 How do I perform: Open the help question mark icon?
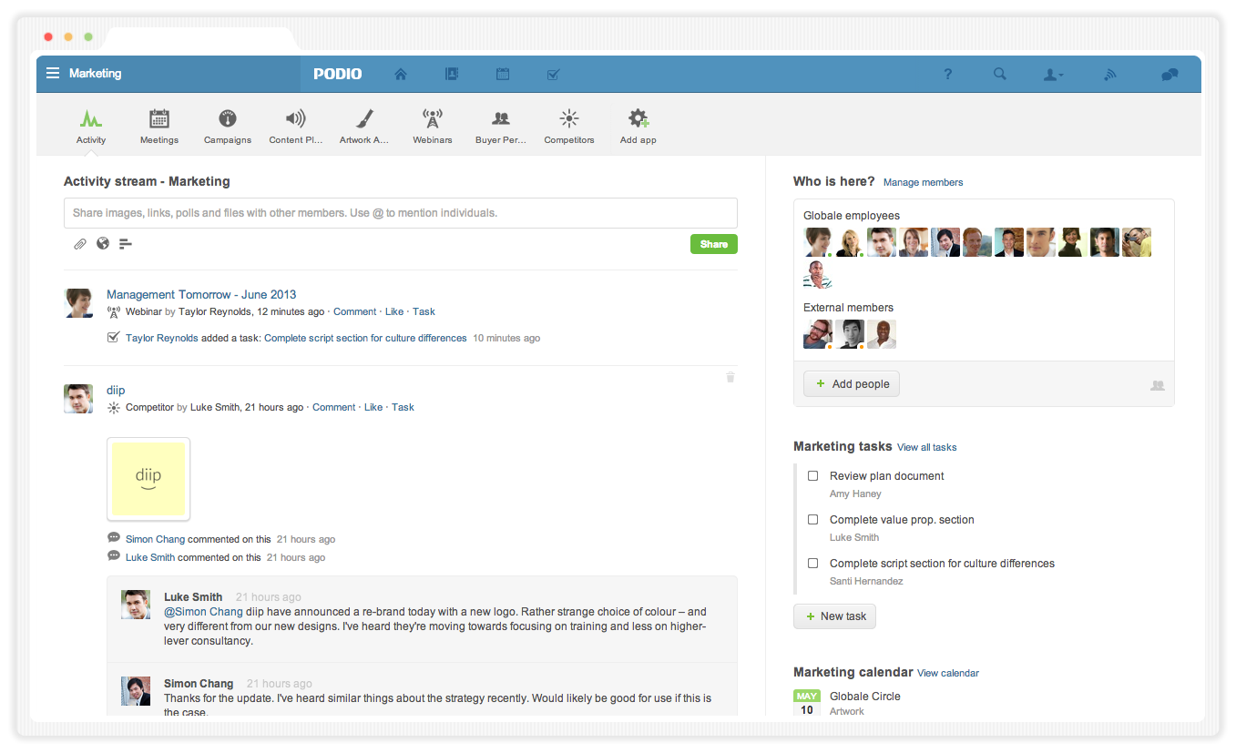[x=947, y=75]
